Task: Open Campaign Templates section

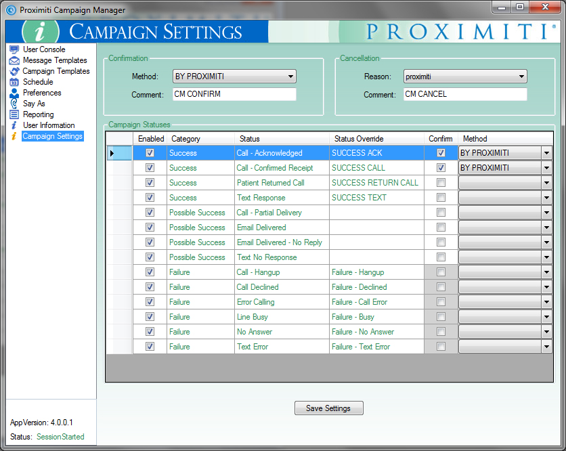Action: pos(56,71)
